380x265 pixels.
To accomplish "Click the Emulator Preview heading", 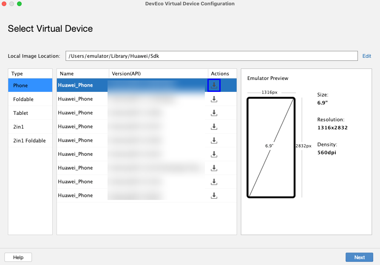I will 268,78.
